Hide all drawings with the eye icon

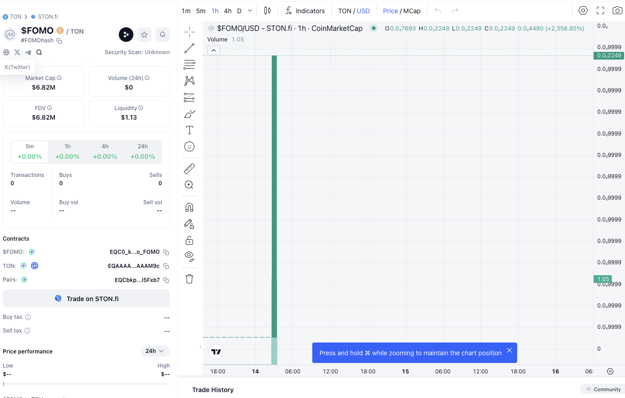189,256
